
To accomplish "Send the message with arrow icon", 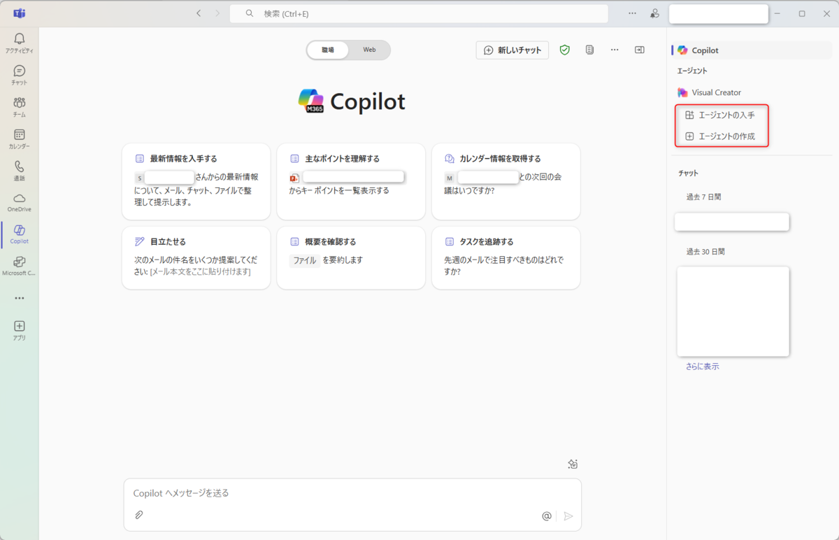I will click(x=568, y=516).
